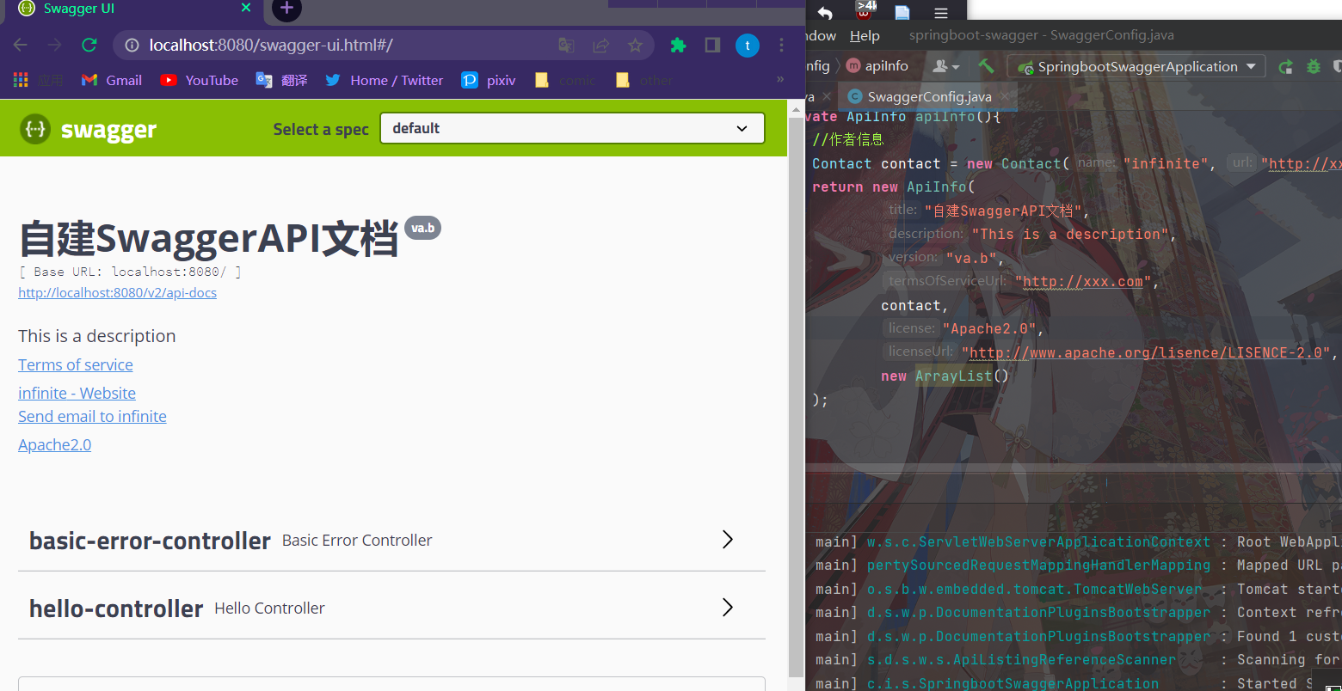Click the blue document icon above IntelliJ

click(x=902, y=13)
